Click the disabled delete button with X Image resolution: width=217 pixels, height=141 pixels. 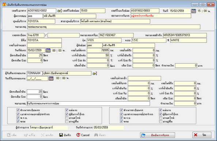click(47, 135)
